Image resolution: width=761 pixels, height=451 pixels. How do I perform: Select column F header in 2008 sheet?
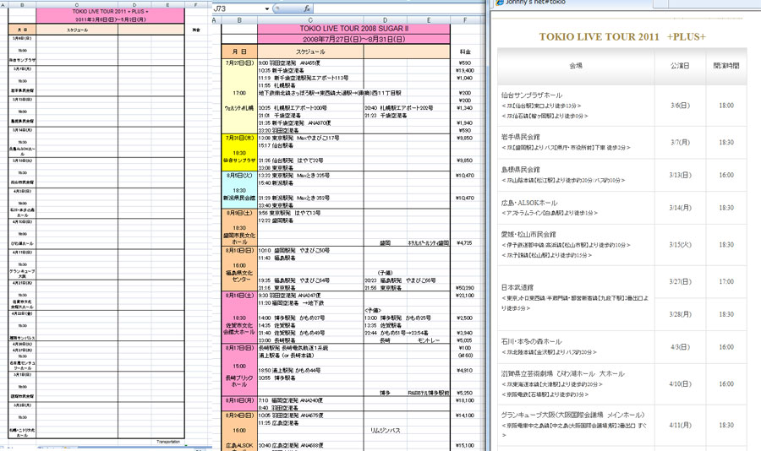pyautogui.click(x=465, y=20)
